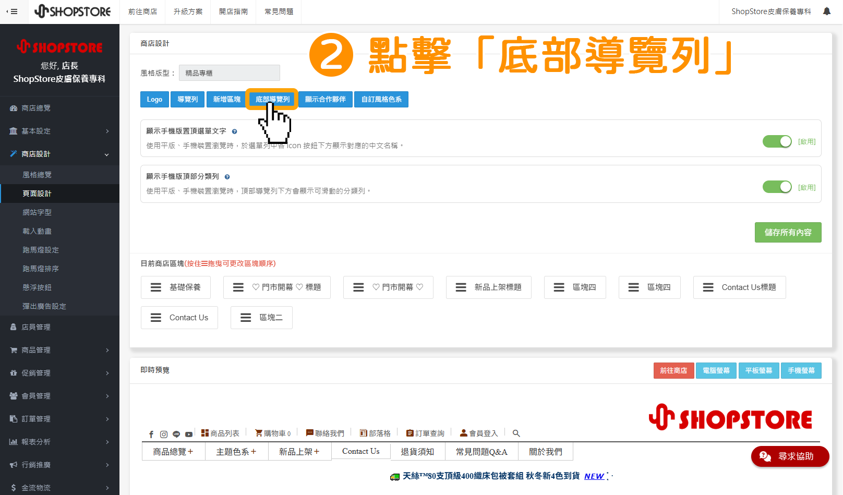The width and height of the screenshot is (843, 495).
Task: Click the Facebook icon in preview
Action: pos(151,434)
